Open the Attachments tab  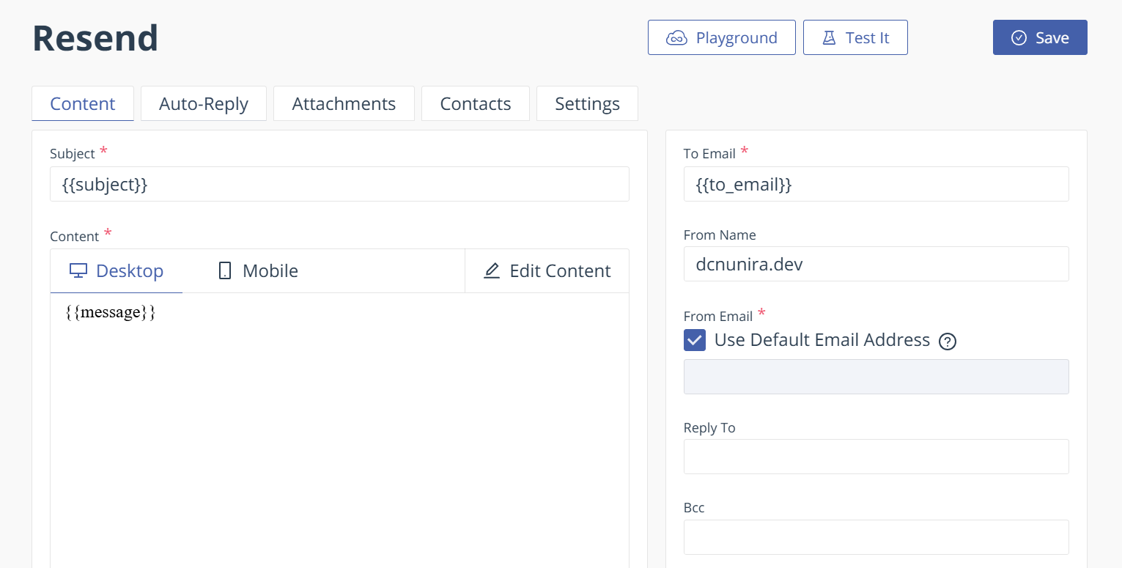point(344,104)
